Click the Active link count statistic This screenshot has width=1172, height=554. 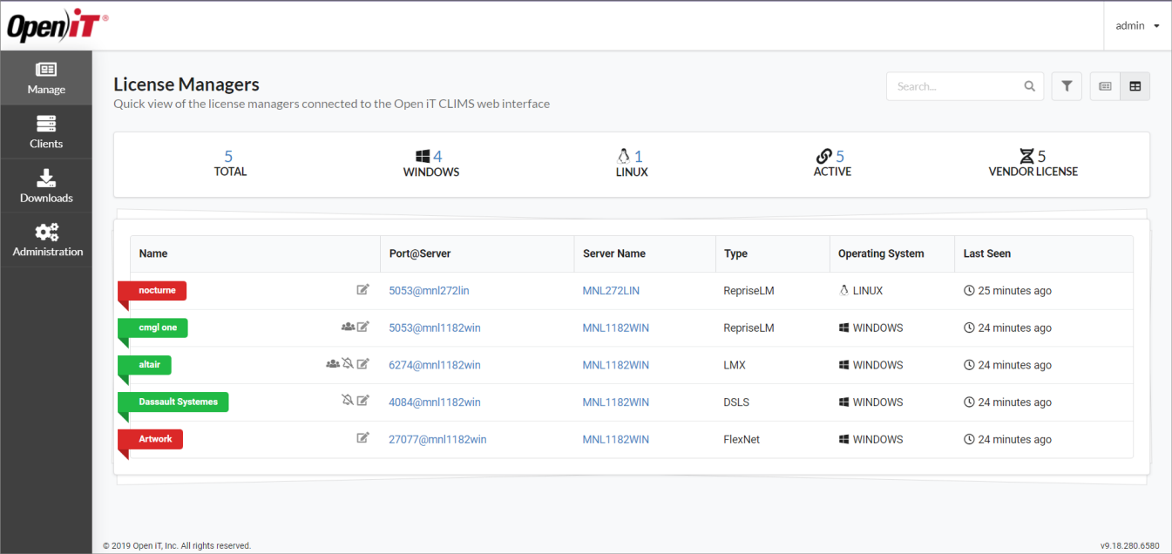[832, 164]
